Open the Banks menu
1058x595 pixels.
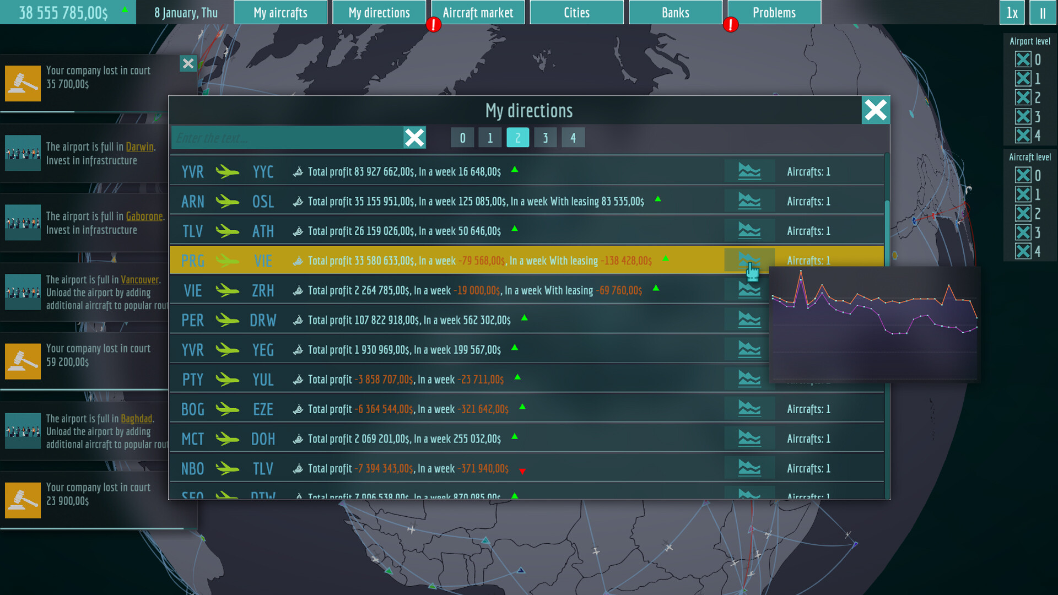pos(674,12)
